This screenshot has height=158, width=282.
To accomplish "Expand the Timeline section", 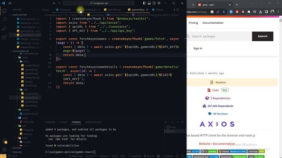I will [x=17, y=152].
